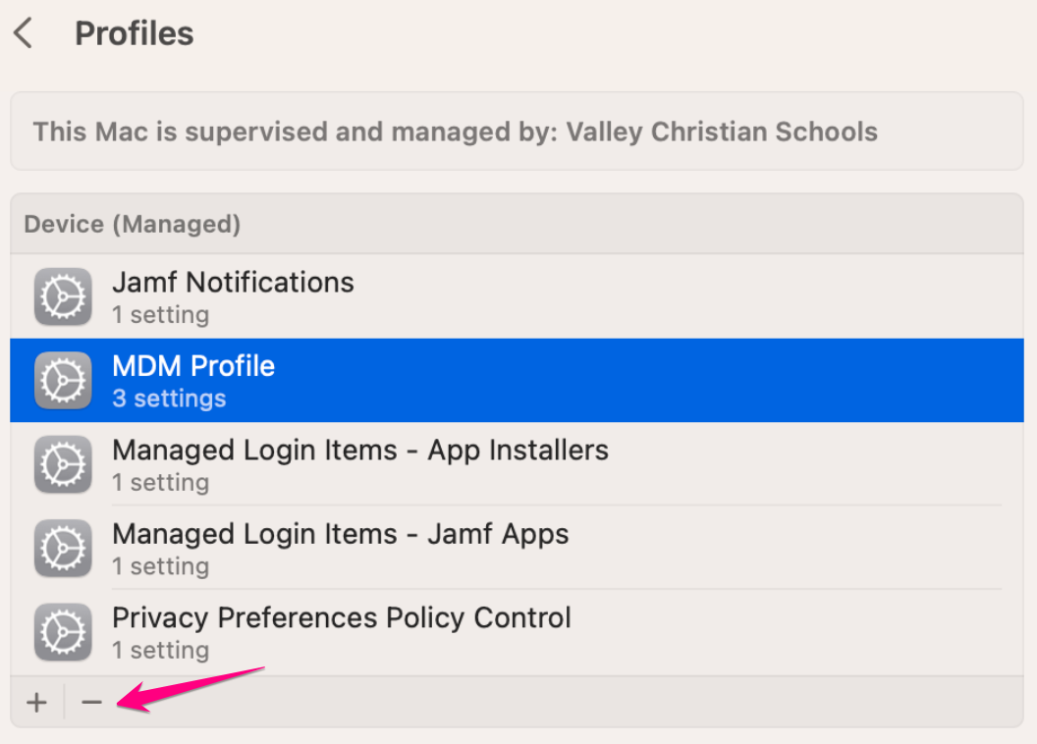Click the Privacy Preferences Policy Control icon
The height and width of the screenshot is (744, 1037).
click(x=63, y=632)
